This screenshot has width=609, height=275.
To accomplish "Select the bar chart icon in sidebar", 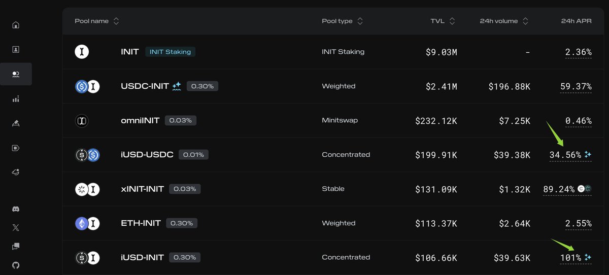I will pyautogui.click(x=16, y=99).
